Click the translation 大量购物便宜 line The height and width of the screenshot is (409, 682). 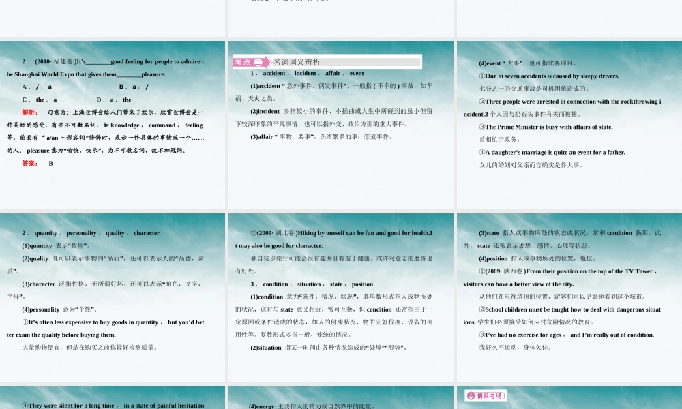point(90,347)
